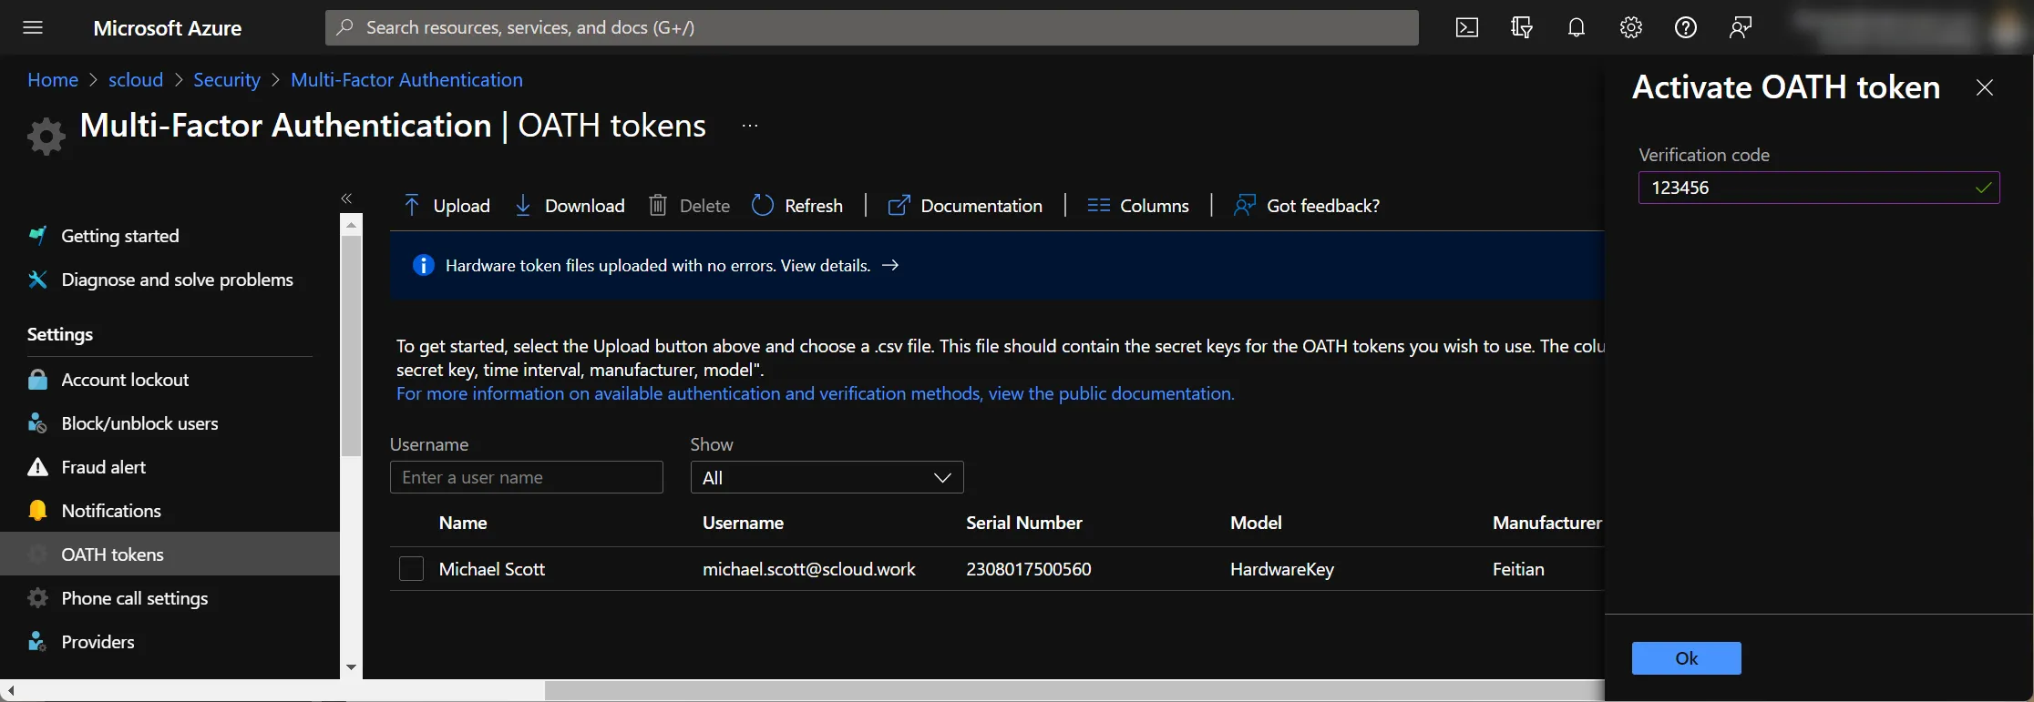Screen dimensions: 2034x702
Task: Go to Multi-Factor Authentication breadcrumb link
Action: pyautogui.click(x=406, y=80)
